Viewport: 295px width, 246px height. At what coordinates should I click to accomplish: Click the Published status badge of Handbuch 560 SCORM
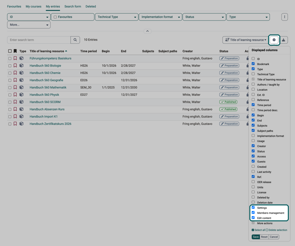[228, 102]
